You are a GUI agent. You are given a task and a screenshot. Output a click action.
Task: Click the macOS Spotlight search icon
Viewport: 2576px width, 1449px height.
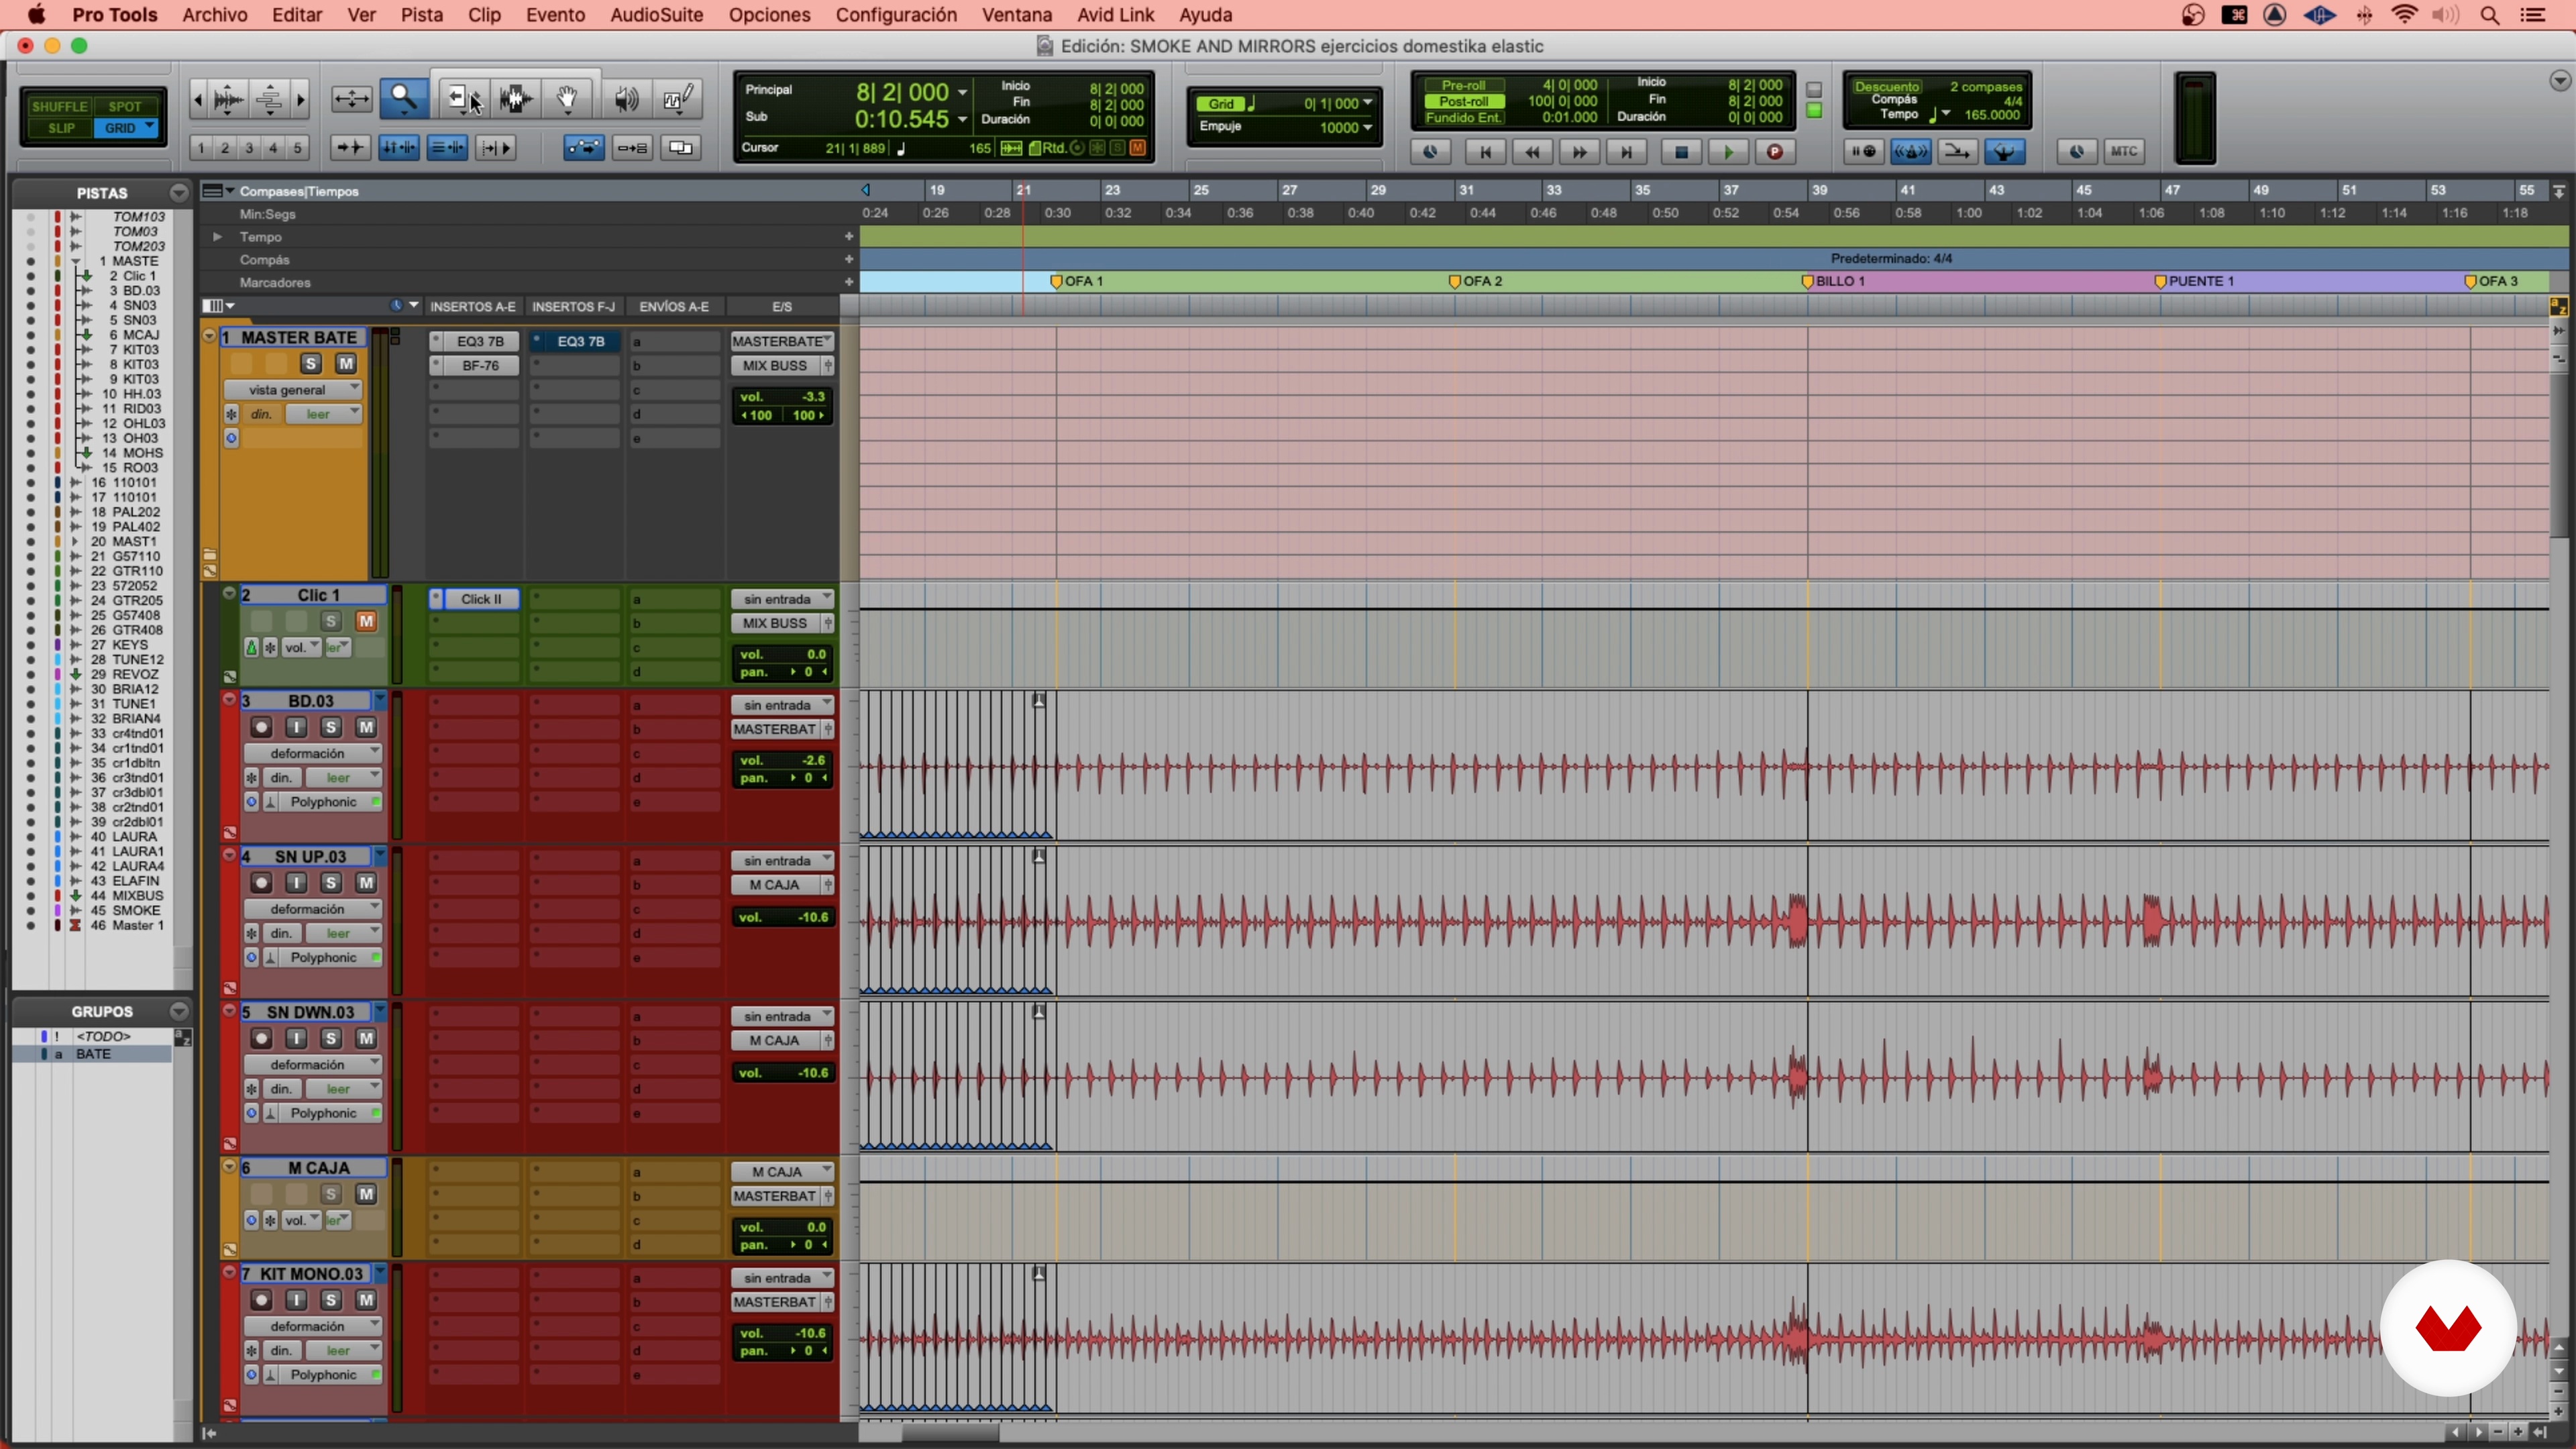pos(2490,15)
